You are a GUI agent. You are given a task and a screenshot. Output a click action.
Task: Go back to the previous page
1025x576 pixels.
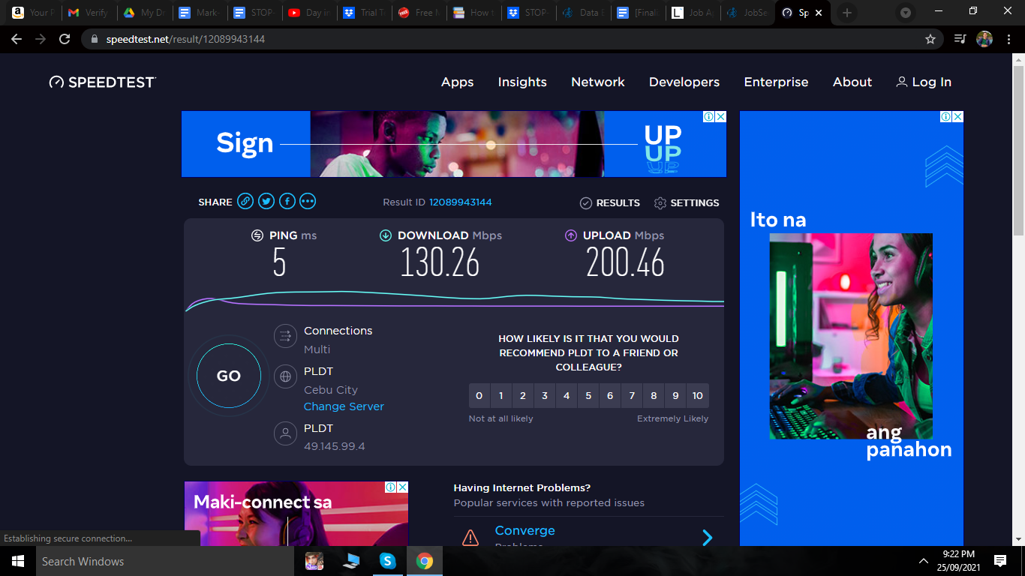[17, 39]
